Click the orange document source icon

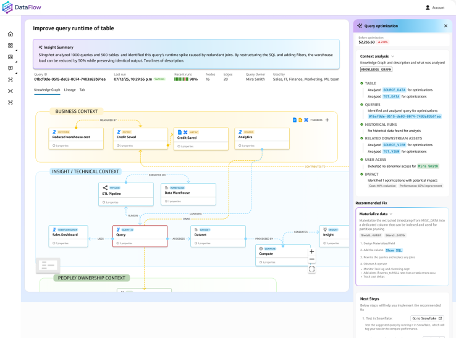click(300, 120)
